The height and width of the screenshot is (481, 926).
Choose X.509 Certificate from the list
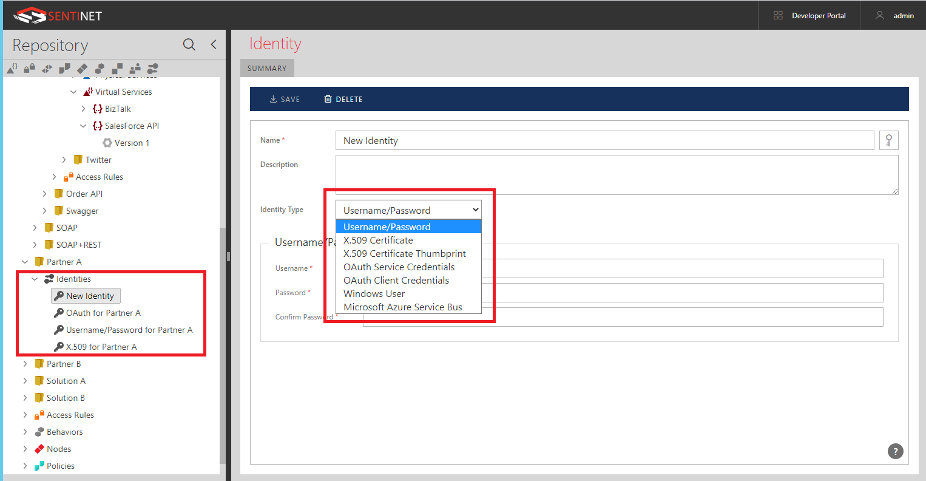pyautogui.click(x=378, y=241)
